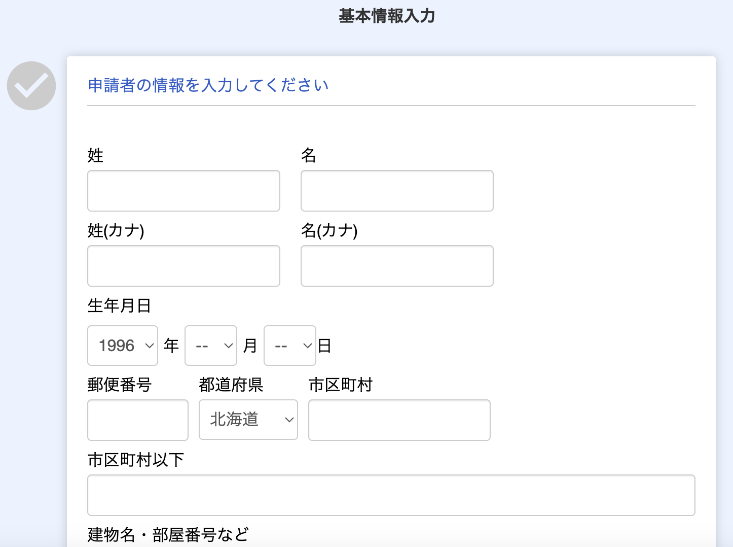Open the birth day dropdown before 日
Screen dimensions: 733x547
pyautogui.click(x=290, y=346)
